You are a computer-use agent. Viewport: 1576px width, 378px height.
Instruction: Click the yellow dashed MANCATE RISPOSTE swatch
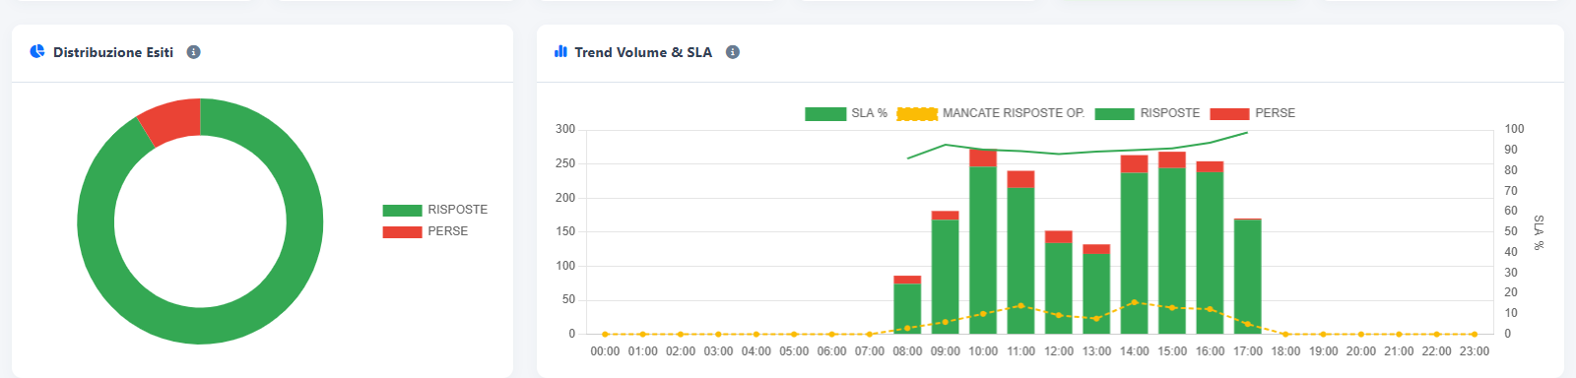[917, 114]
